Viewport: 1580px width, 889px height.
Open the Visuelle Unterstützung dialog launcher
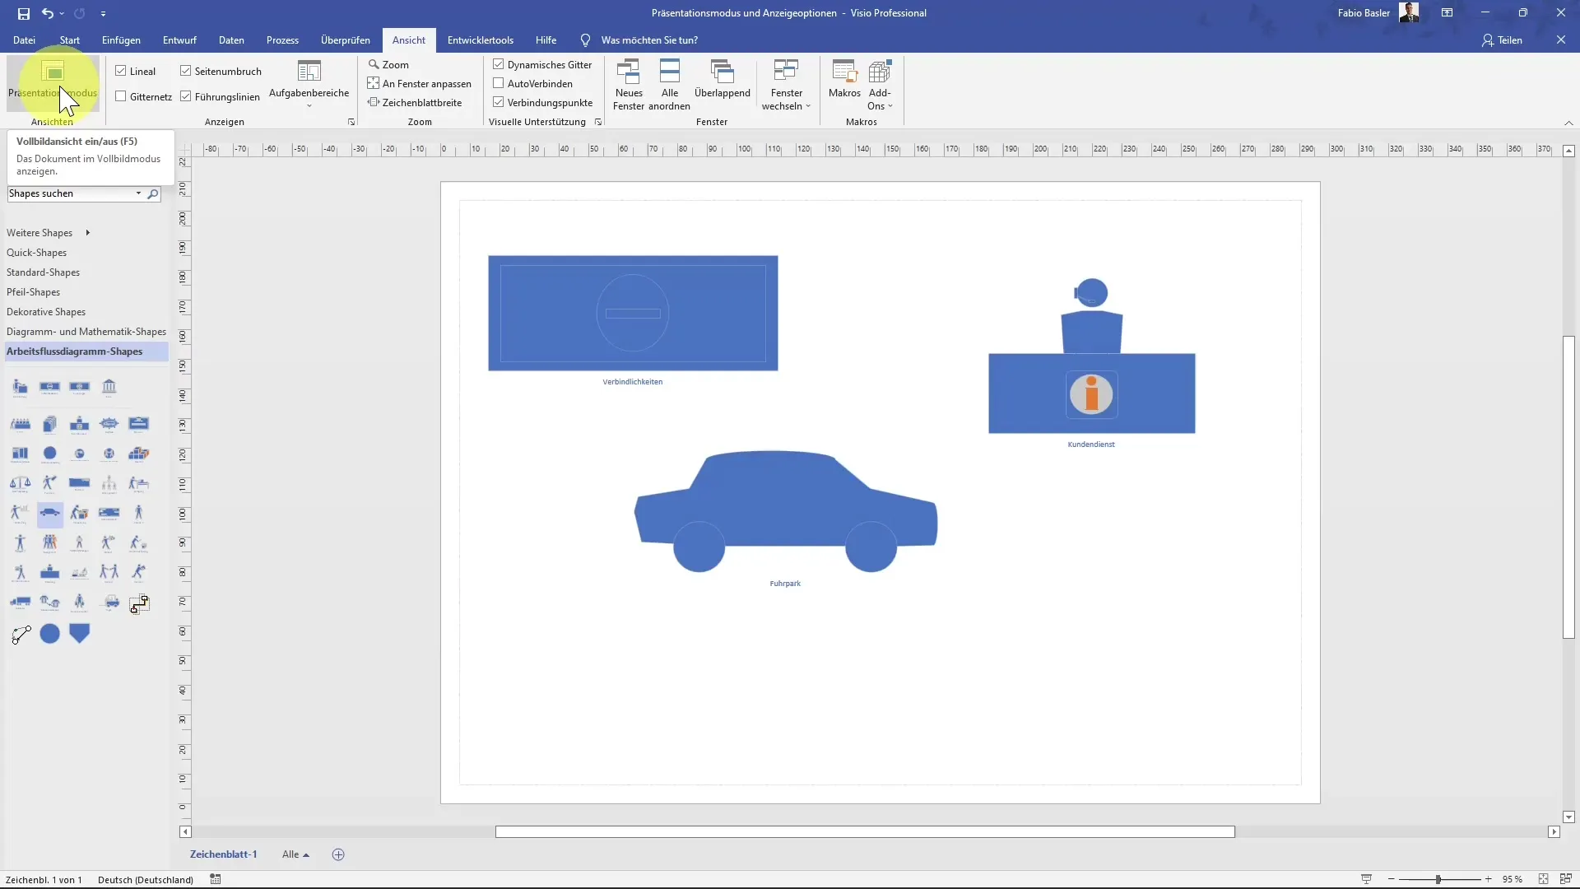(x=598, y=122)
